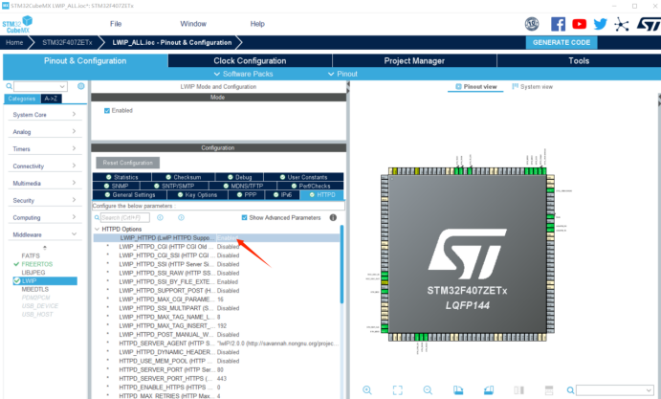Click the pin search magnifier icon
This screenshot has width=661, height=399.
pyautogui.click(x=570, y=390)
